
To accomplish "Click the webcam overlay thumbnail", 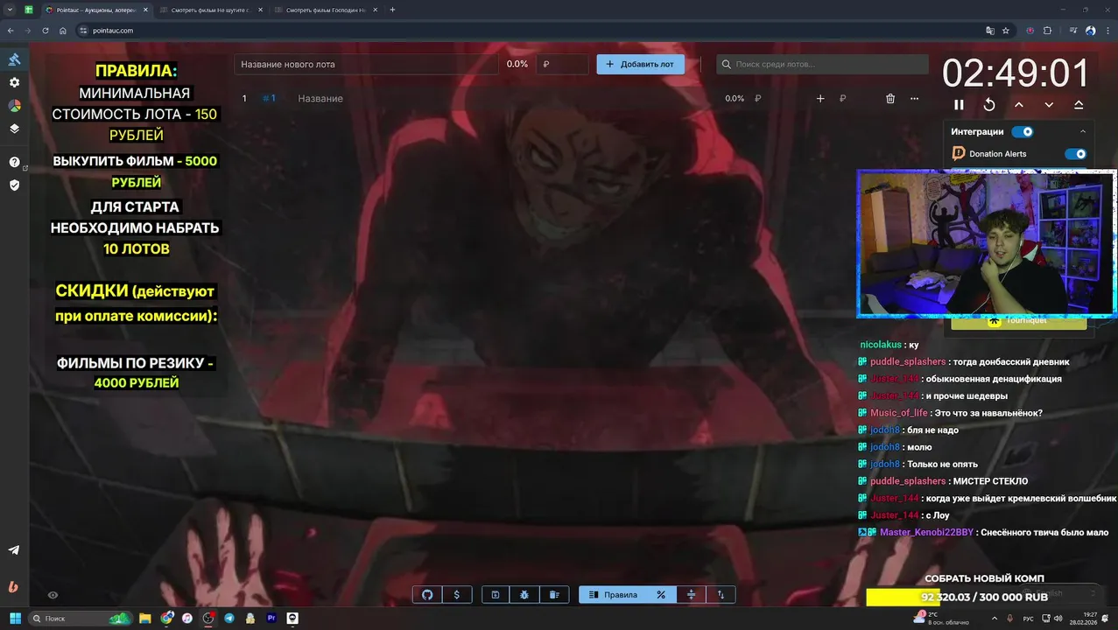I will 987,243.
